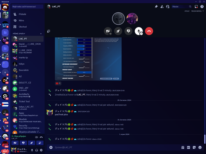
Task: Open inbox icon in header
Action: 196,7
